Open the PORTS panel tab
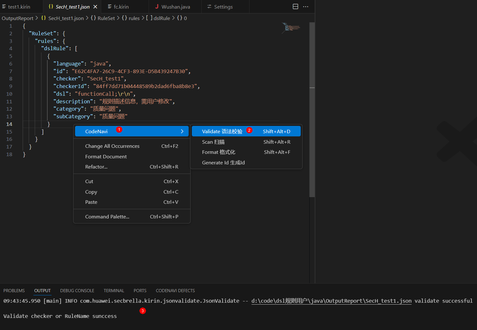The image size is (477, 330). [140, 291]
